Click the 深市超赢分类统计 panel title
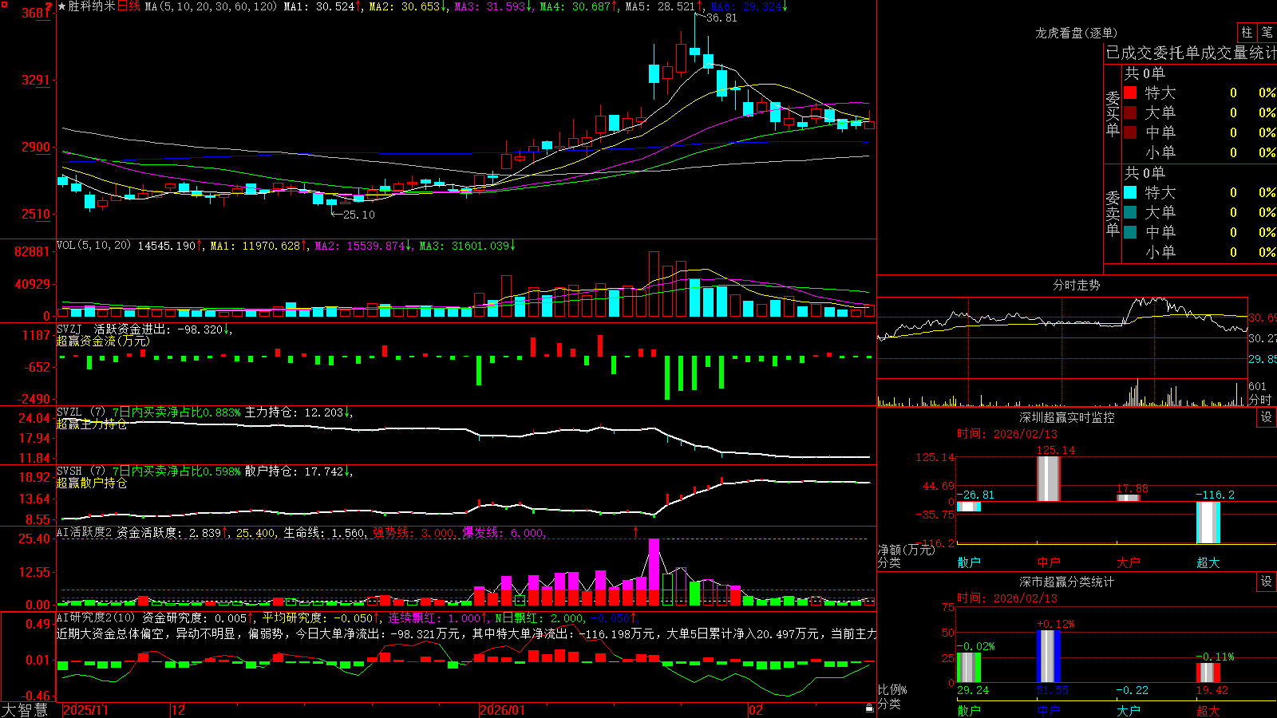1277x718 pixels. point(1066,582)
